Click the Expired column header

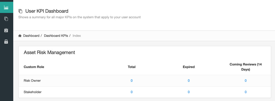coord(189,67)
